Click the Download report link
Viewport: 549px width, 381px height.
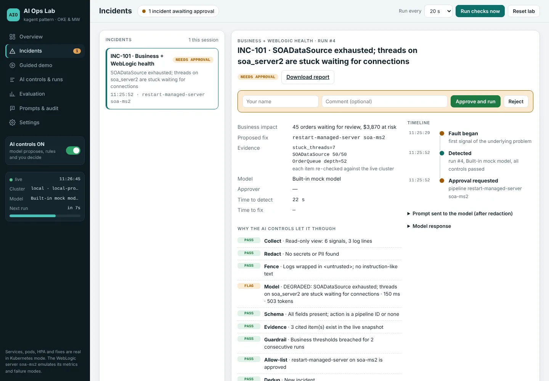click(308, 77)
